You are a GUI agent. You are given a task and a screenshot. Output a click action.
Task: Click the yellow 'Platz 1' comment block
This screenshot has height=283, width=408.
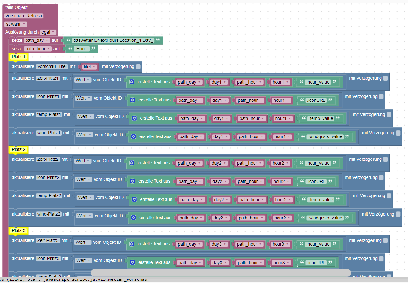point(18,57)
